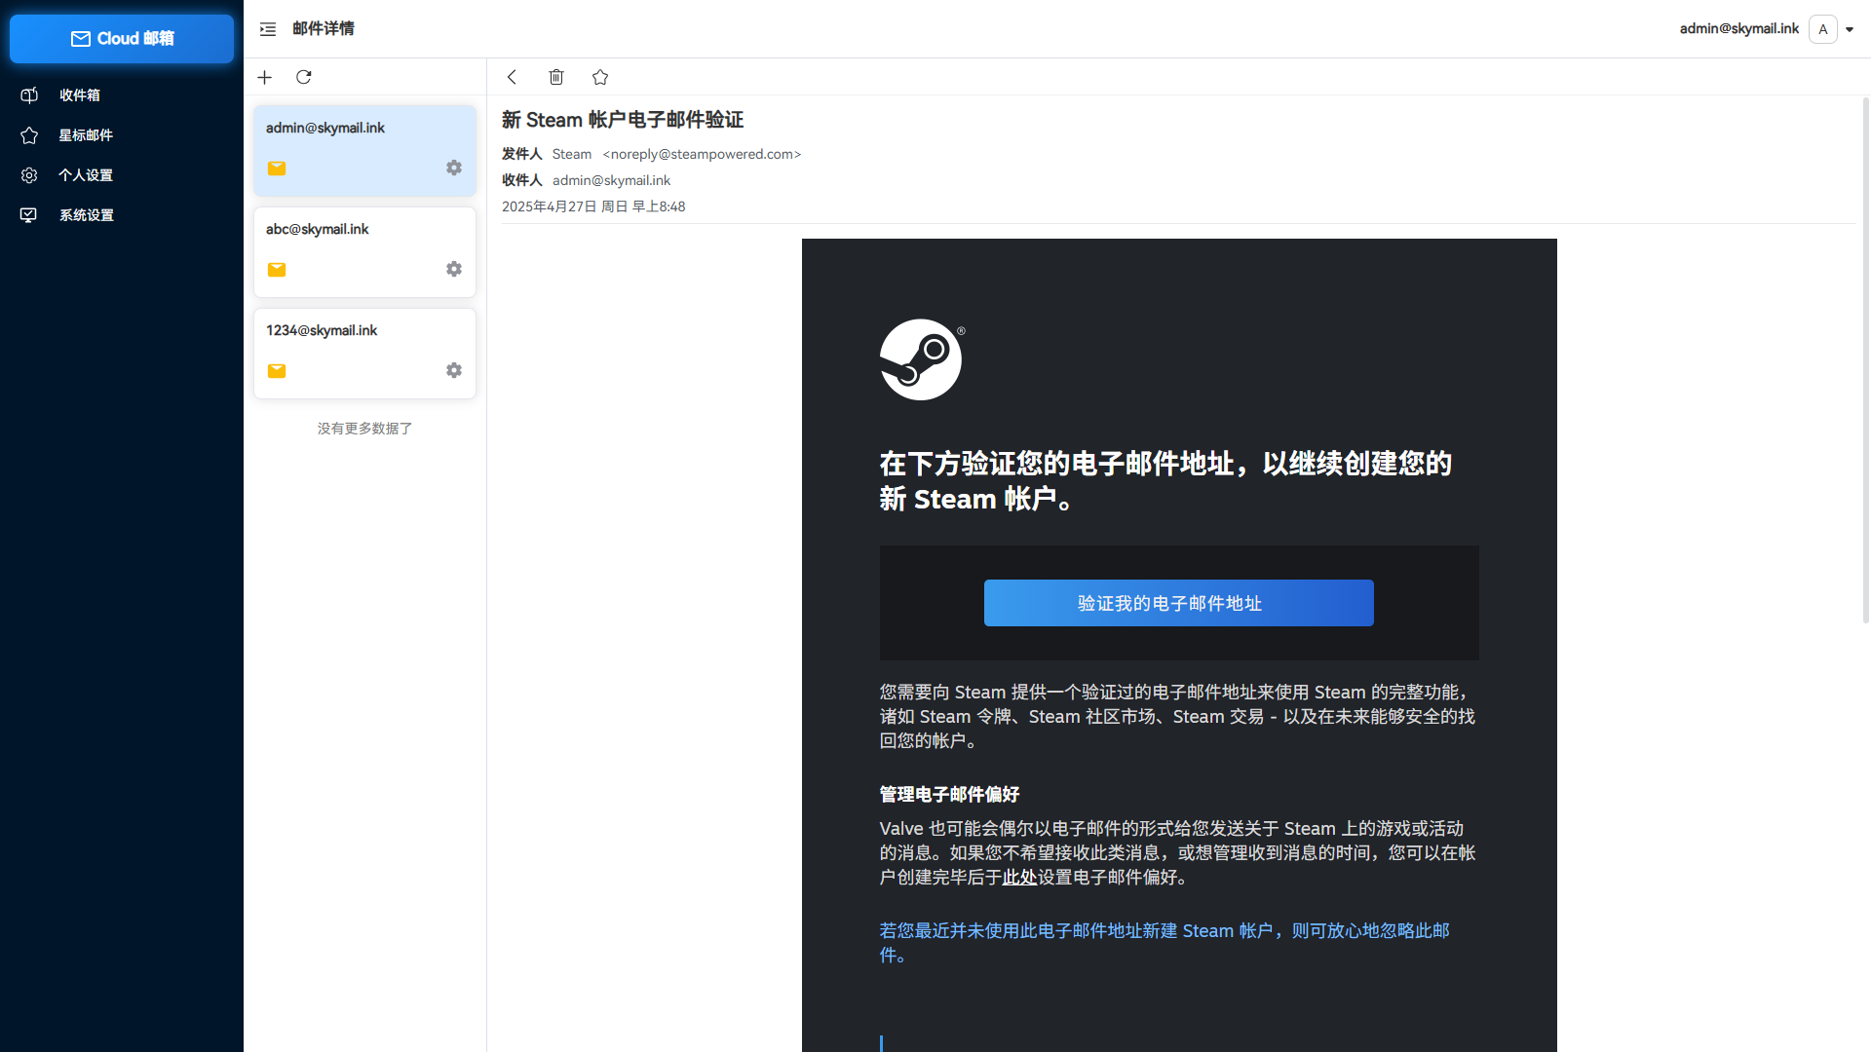Screen dimensions: 1871x1052
Task: Expand the account dropdown arrow in header
Action: [1850, 29]
